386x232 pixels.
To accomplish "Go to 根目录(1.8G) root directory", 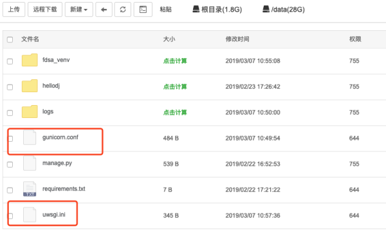I will pos(221,10).
